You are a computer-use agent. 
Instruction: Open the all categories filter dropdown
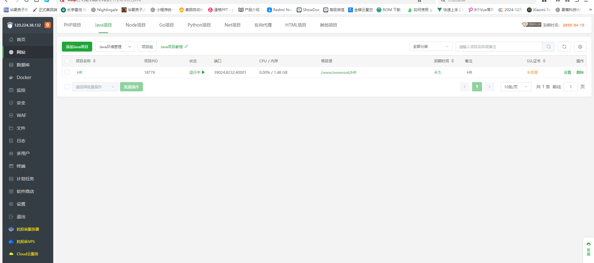430,47
